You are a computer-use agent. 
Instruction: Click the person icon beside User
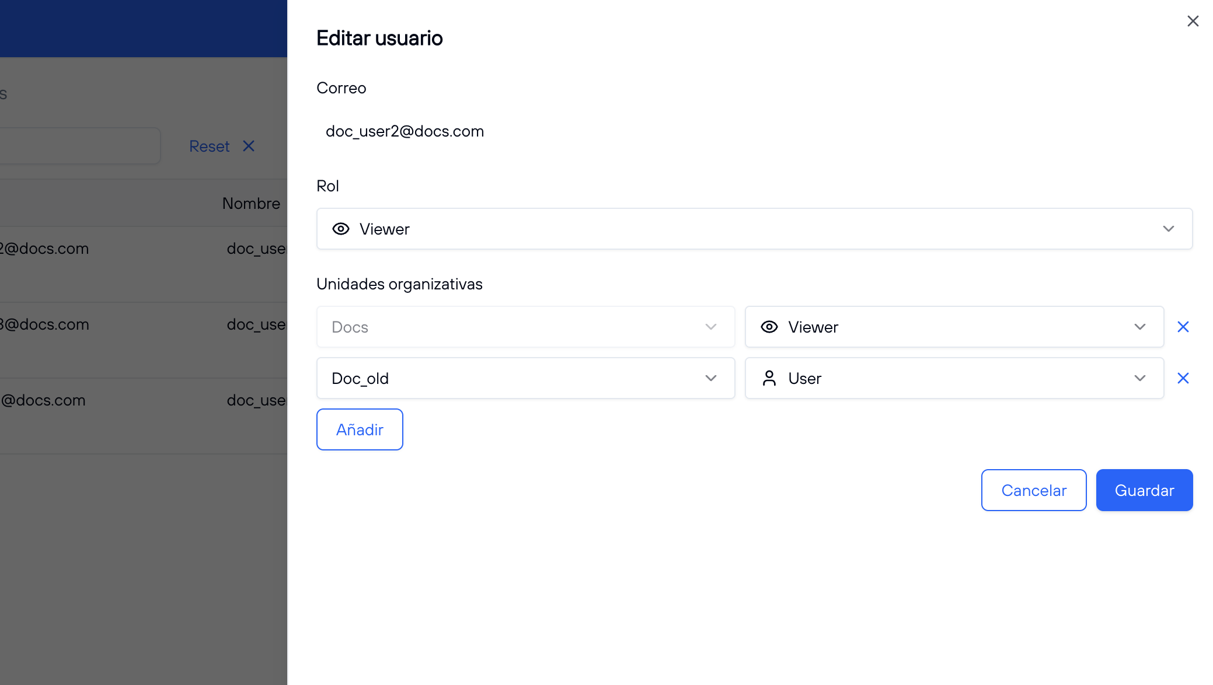[x=769, y=378]
